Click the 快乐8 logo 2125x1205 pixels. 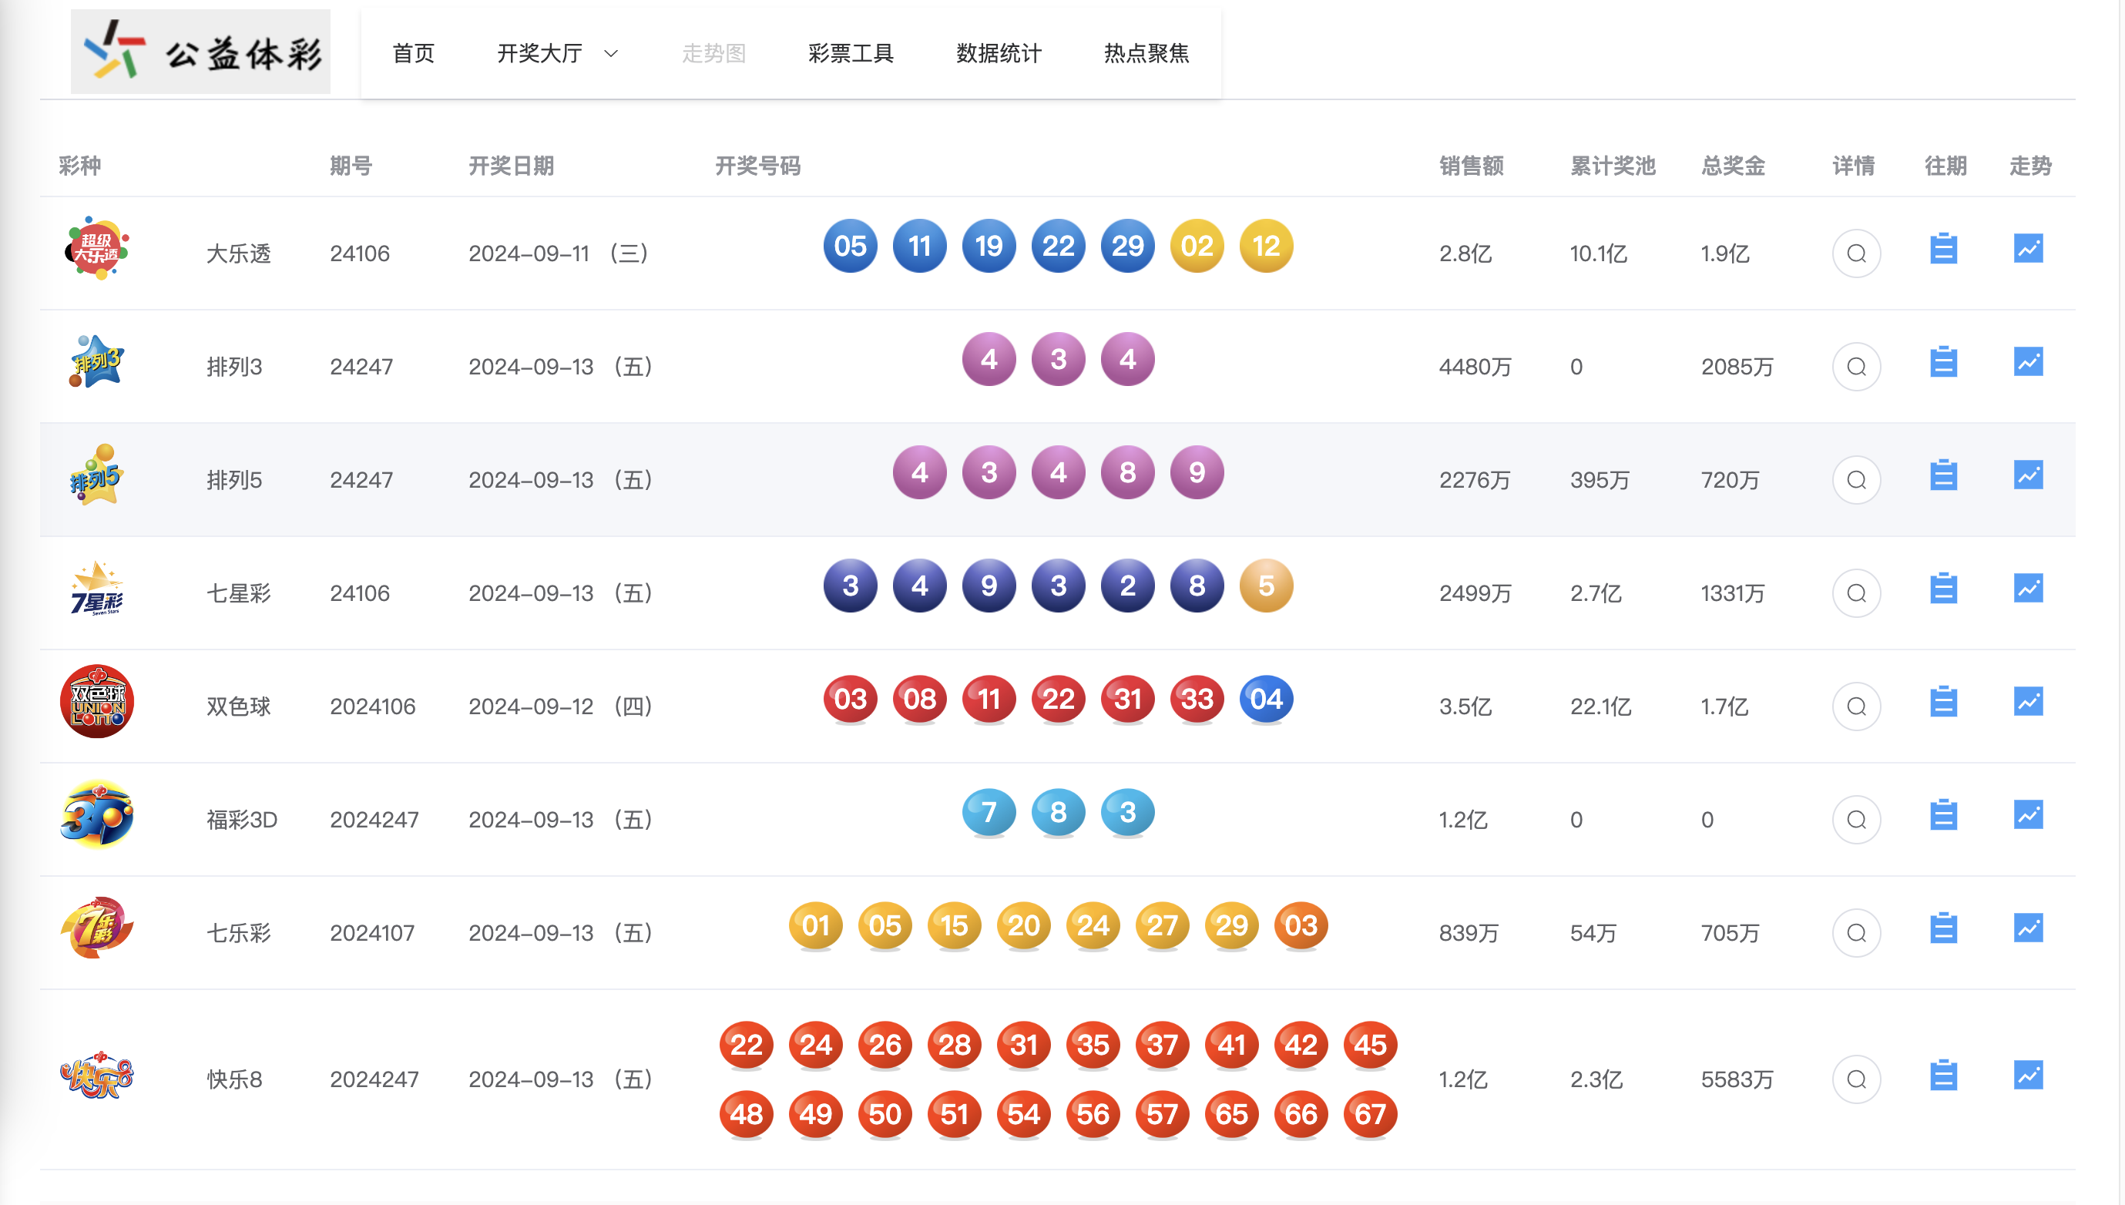97,1075
